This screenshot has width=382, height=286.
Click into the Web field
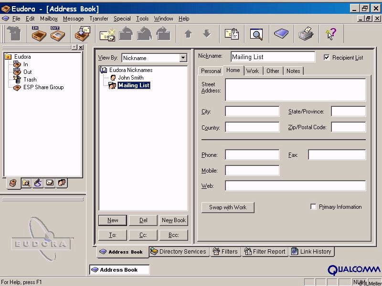[x=296, y=186]
